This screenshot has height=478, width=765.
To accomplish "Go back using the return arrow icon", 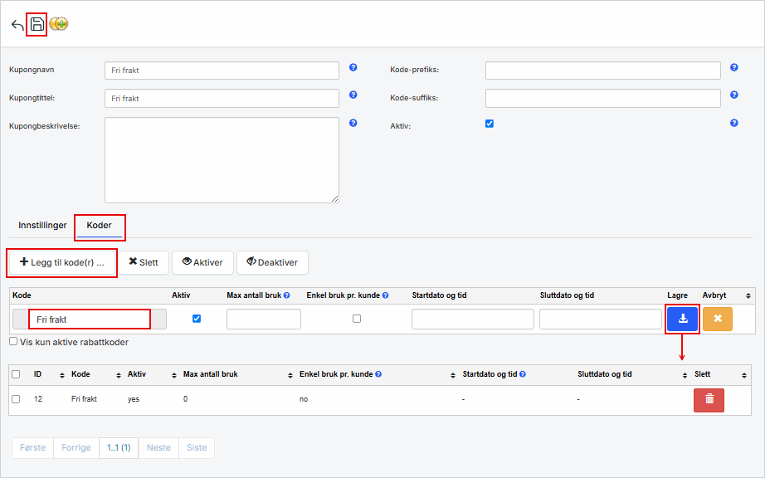I will click(17, 25).
